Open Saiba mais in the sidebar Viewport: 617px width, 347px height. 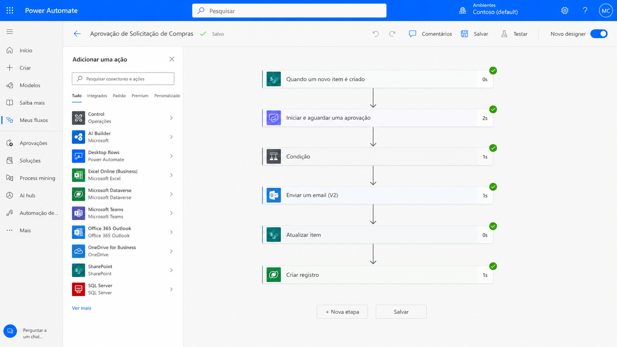pos(32,103)
